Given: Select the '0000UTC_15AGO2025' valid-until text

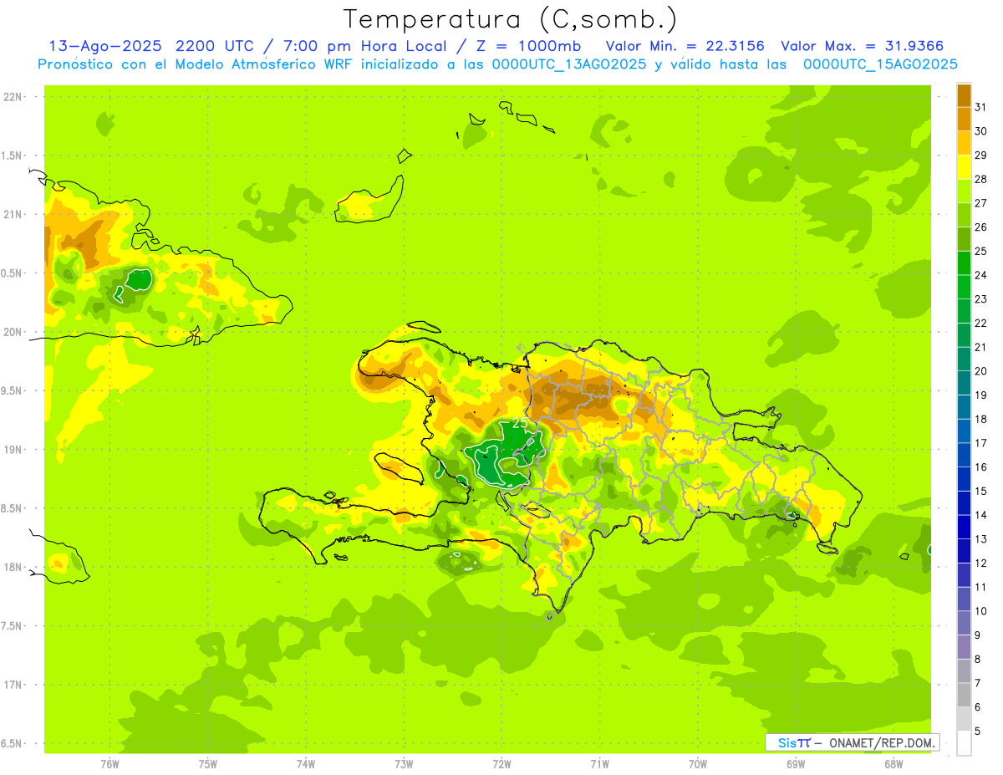Looking at the screenshot, I should (x=880, y=64).
